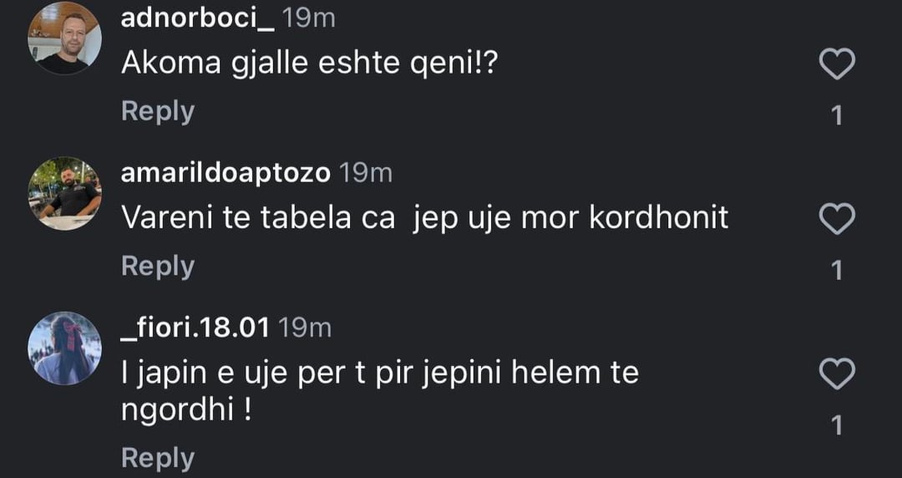Like the comment from _fiori.18.01
902x478 pixels.
click(x=837, y=374)
